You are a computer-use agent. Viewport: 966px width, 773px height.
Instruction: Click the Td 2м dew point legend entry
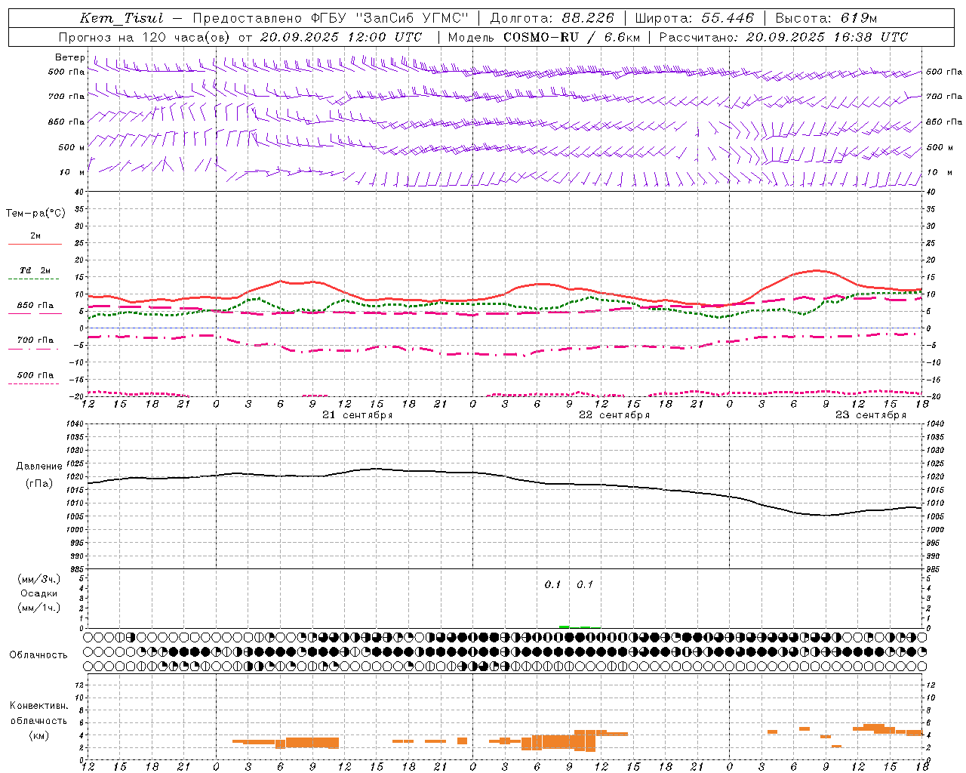35,270
